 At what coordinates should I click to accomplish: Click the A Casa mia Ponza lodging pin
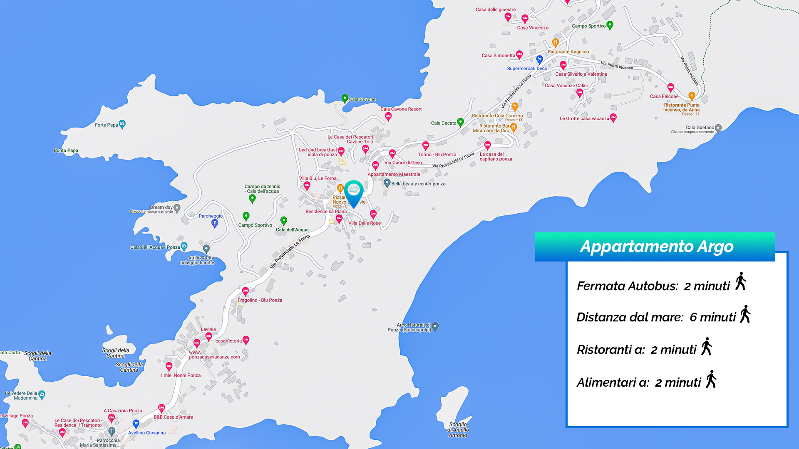[112, 417]
